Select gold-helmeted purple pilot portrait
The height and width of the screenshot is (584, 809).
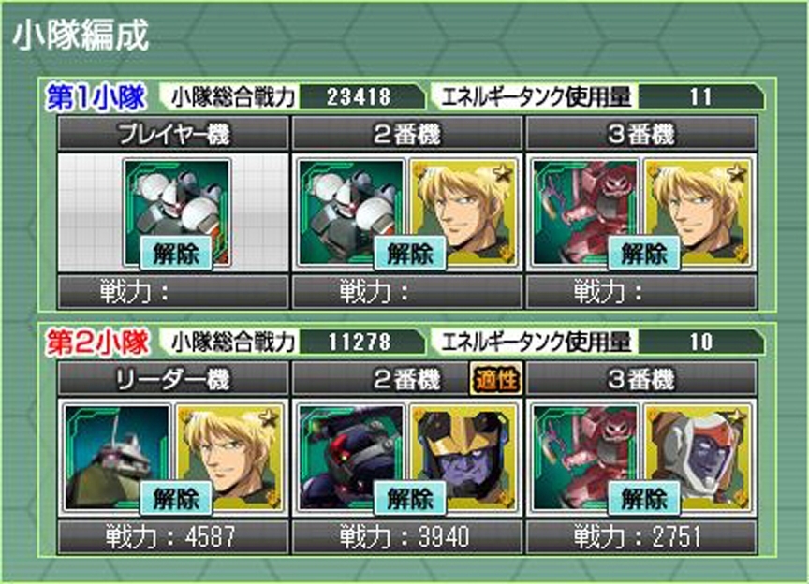pos(463,457)
